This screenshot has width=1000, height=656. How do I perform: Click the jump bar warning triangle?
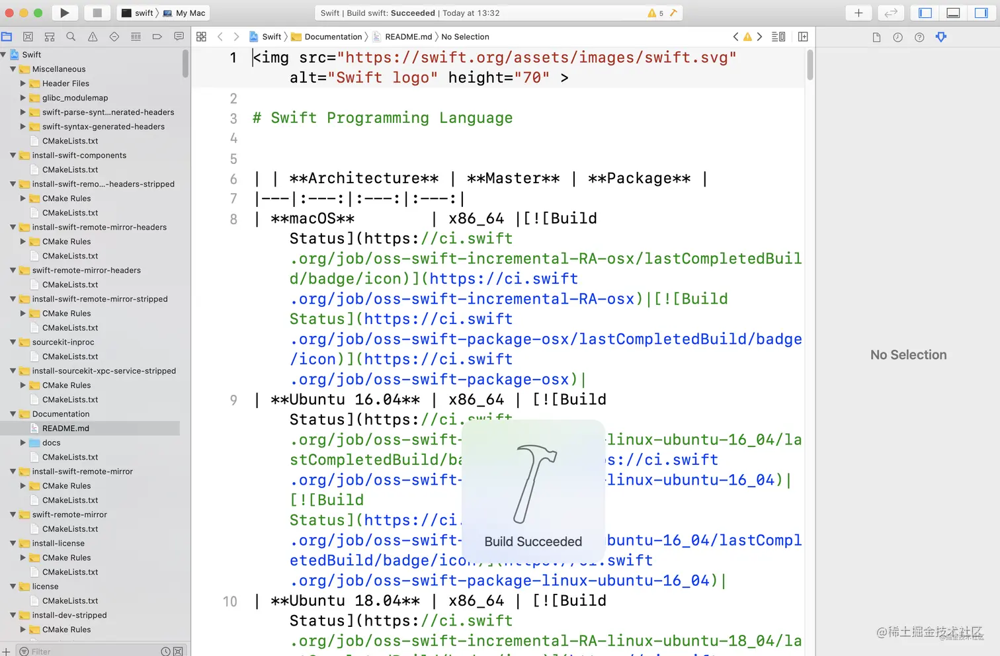click(x=747, y=37)
